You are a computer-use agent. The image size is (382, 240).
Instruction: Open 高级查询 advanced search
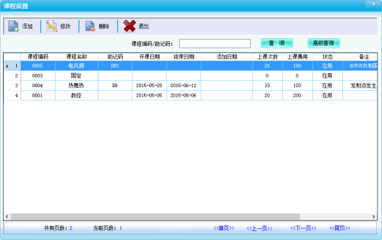click(x=323, y=43)
